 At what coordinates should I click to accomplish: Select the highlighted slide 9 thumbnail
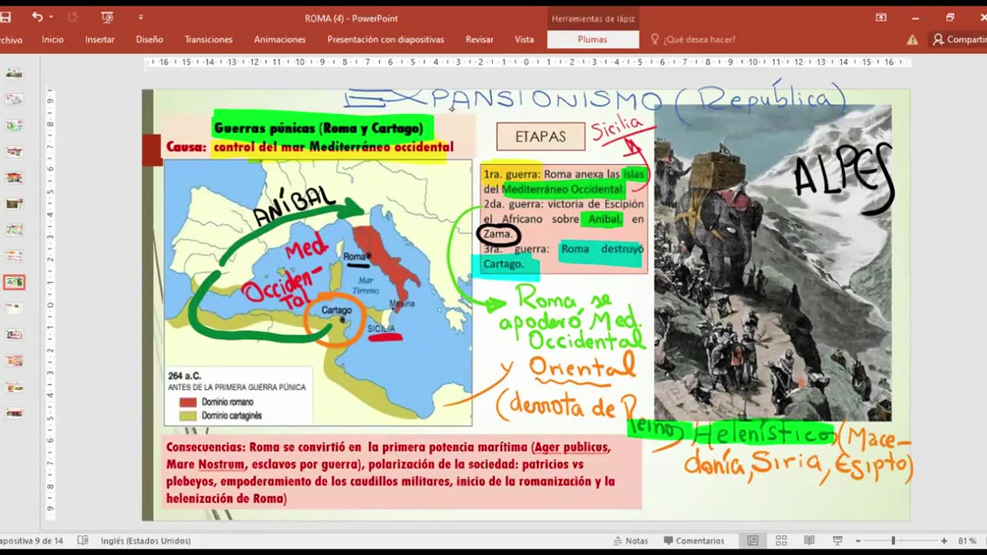click(x=14, y=282)
